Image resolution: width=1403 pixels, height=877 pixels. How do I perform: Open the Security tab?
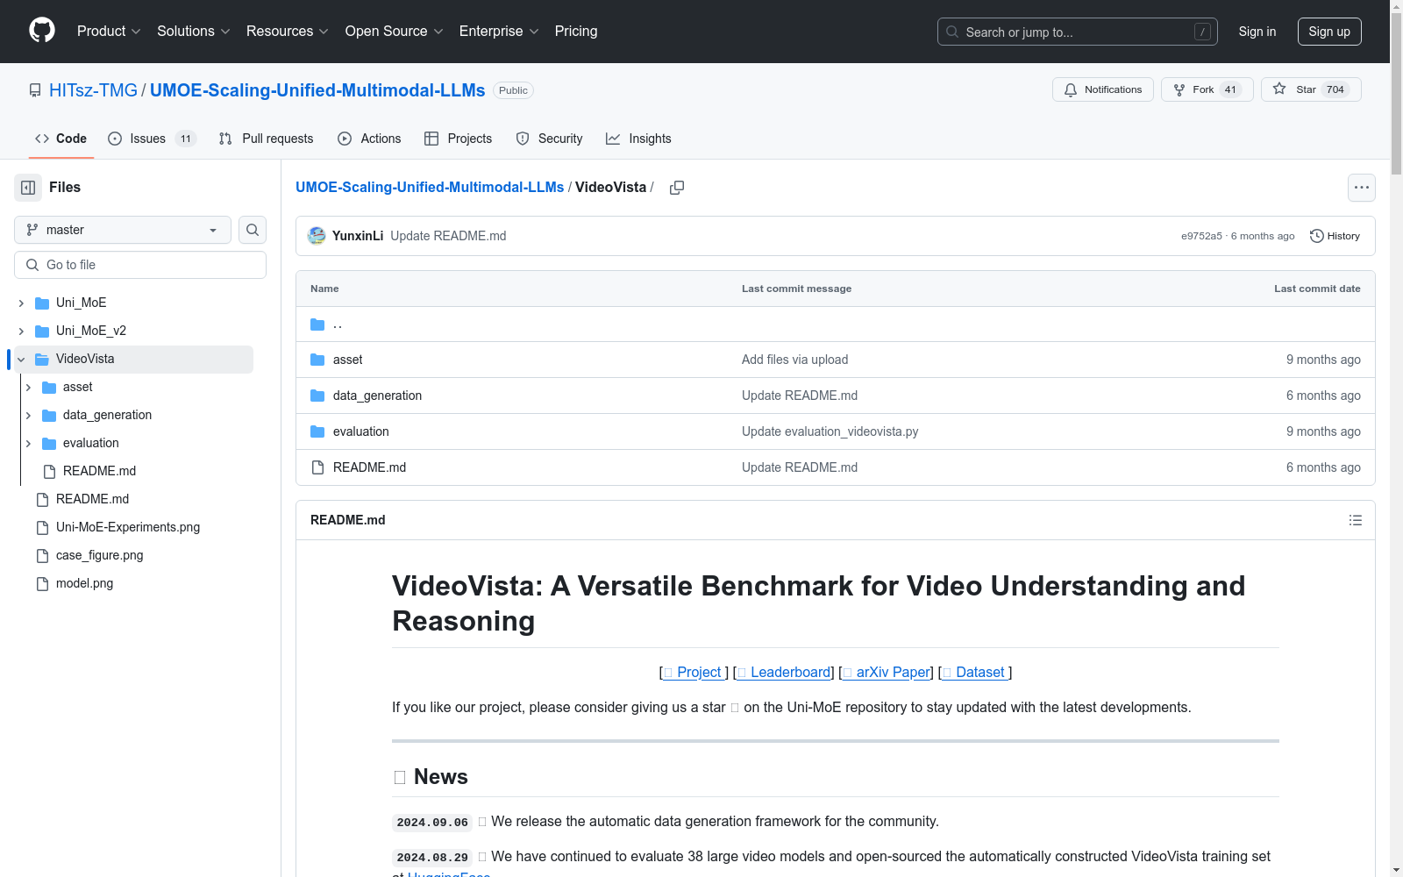tap(549, 139)
